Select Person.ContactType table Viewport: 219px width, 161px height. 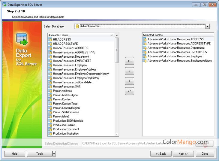(x=65, y=104)
